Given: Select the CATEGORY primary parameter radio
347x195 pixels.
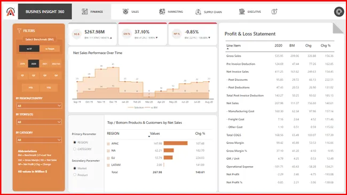Looking at the screenshot, I should point(75,149).
